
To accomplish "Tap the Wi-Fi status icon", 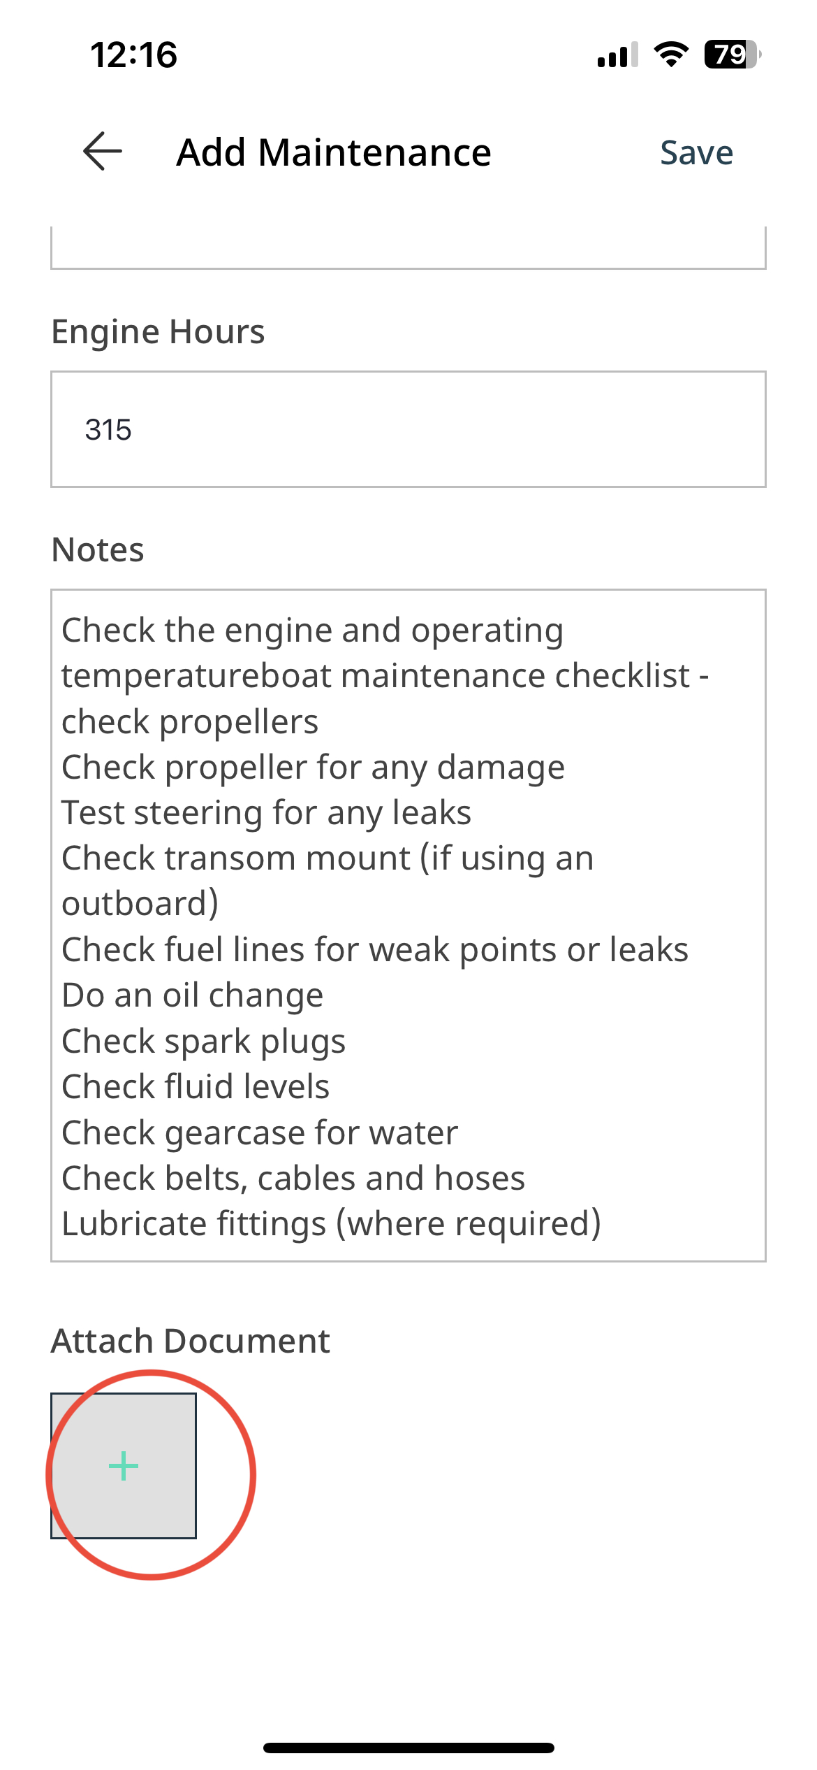I will 671,54.
